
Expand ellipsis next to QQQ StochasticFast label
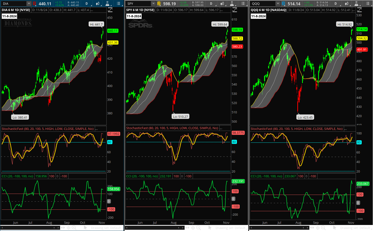[345, 129]
